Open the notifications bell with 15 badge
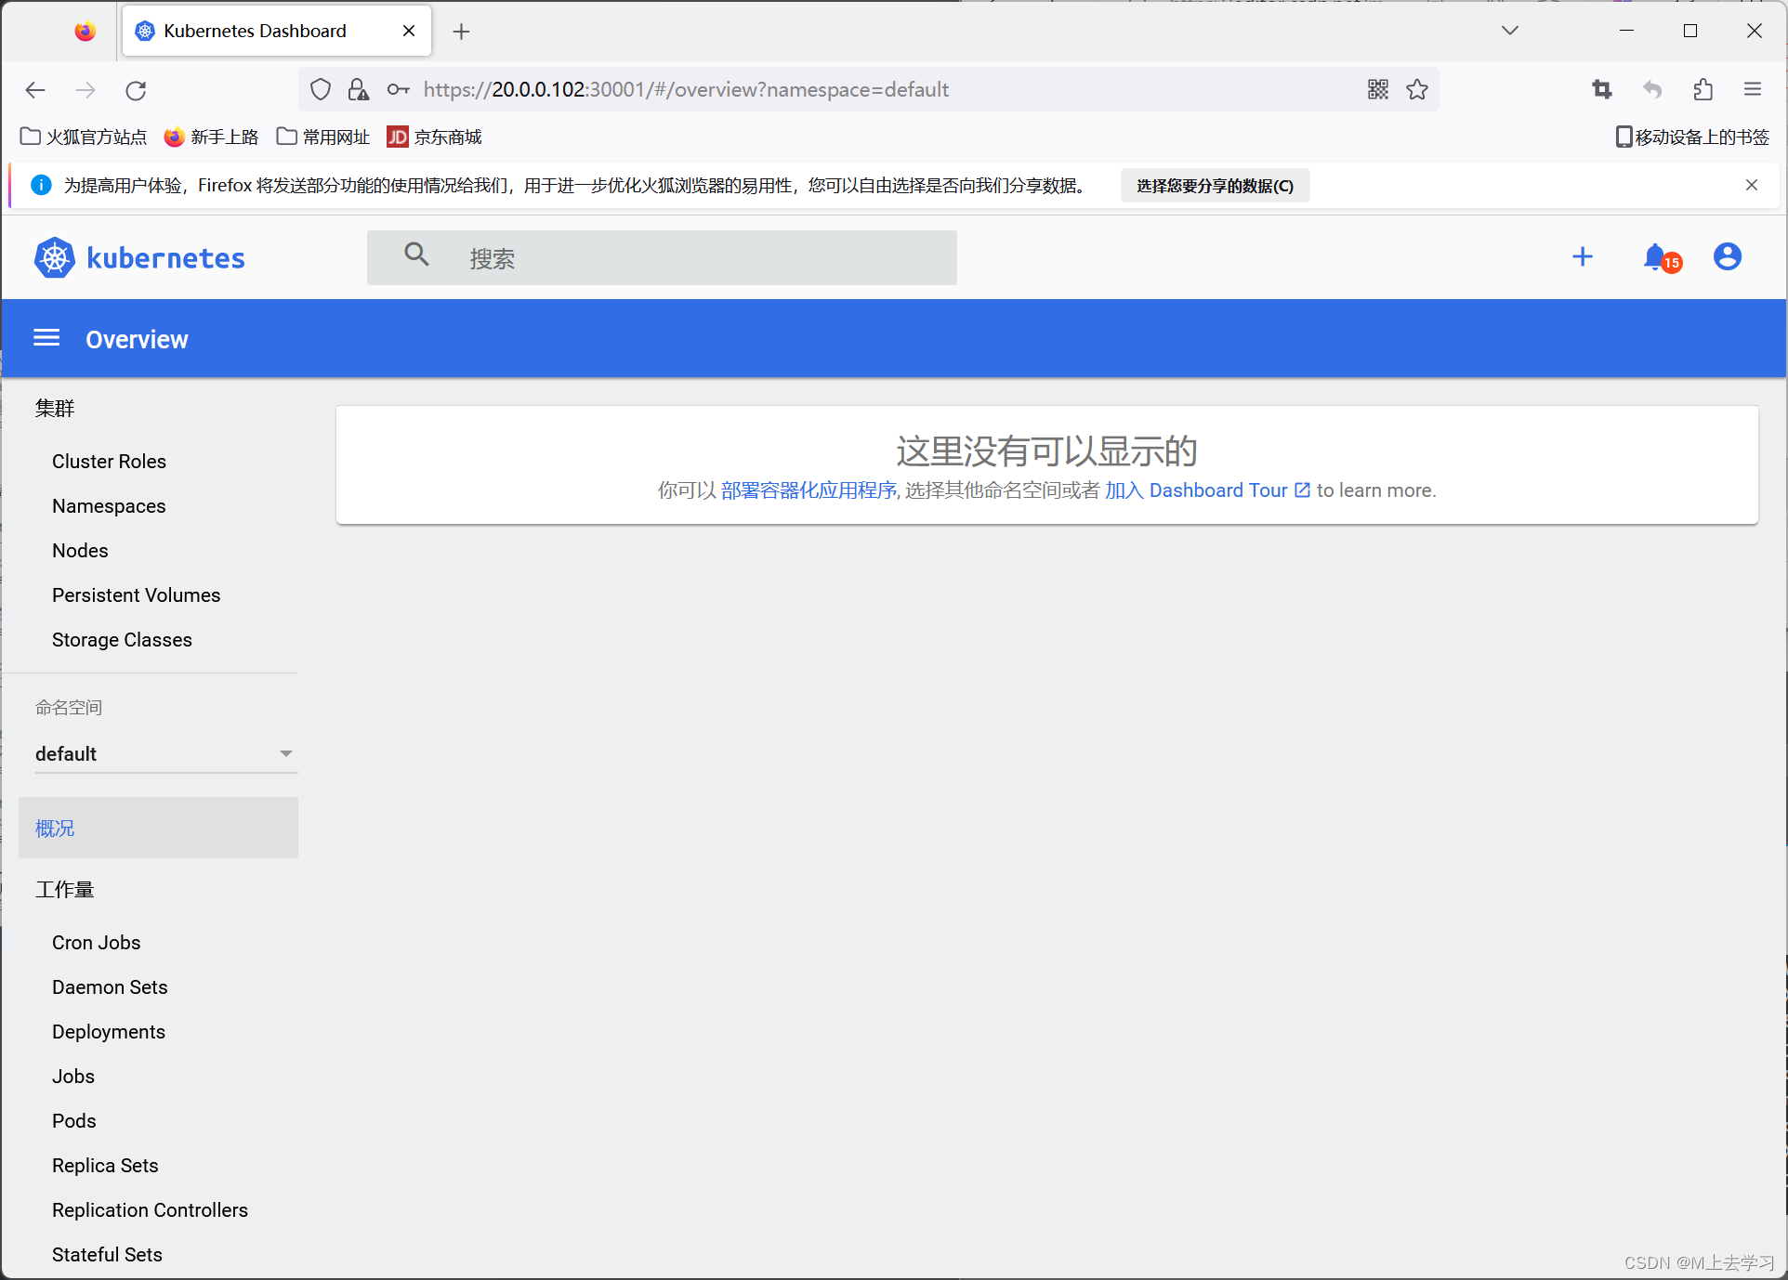 tap(1661, 257)
